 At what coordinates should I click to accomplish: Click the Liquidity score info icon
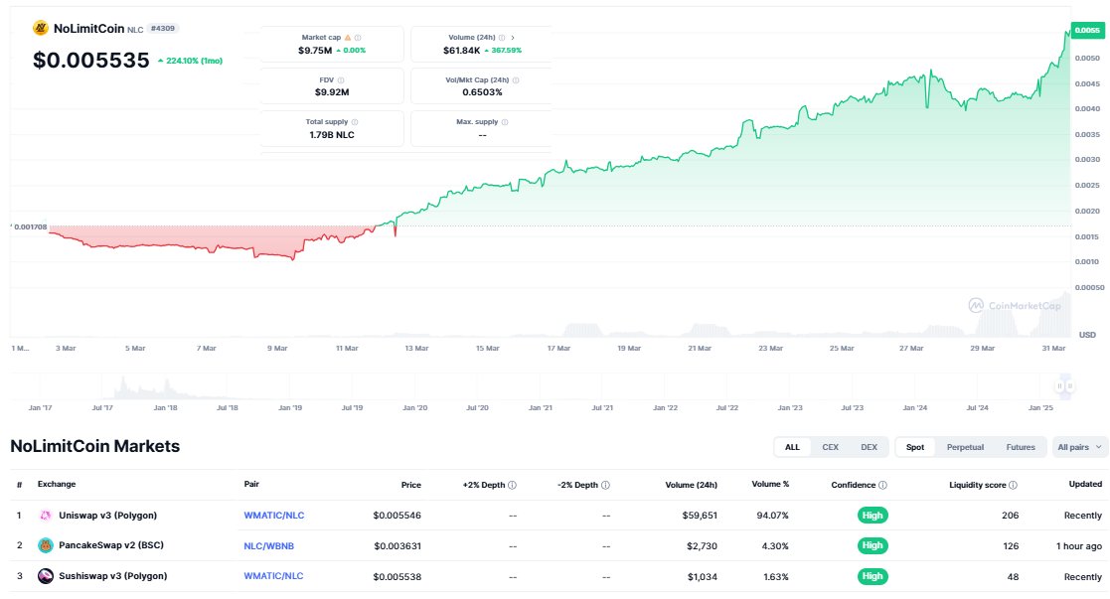tap(1013, 485)
